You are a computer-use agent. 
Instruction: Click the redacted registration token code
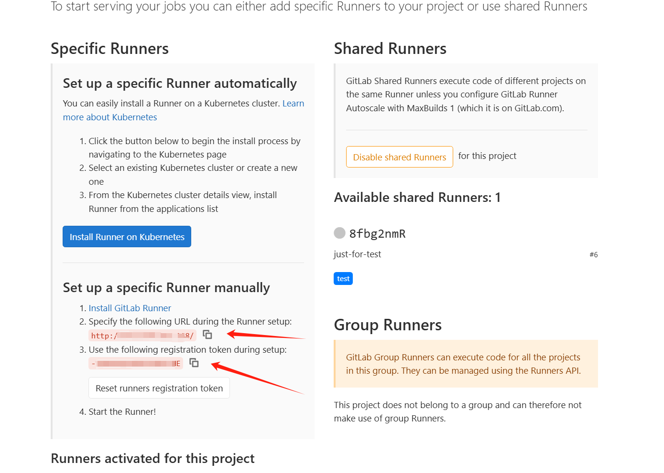[x=136, y=364]
